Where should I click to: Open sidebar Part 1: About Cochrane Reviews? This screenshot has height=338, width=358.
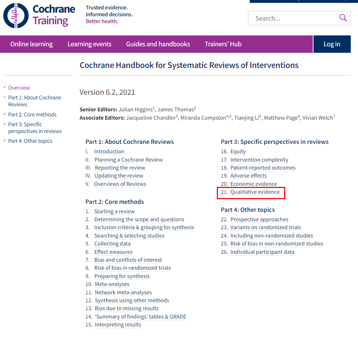click(x=35, y=101)
